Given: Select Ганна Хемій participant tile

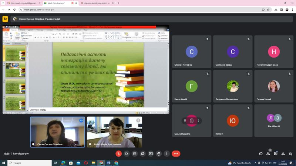Looking at the screenshot, I should [x=192, y=86].
